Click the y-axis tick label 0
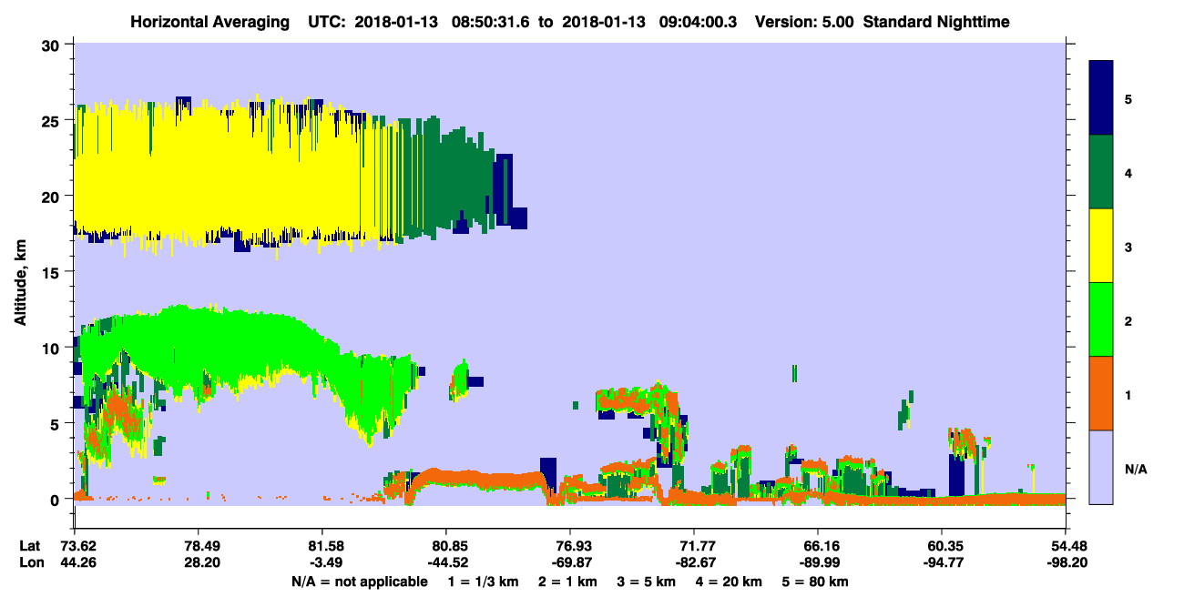 [56, 499]
